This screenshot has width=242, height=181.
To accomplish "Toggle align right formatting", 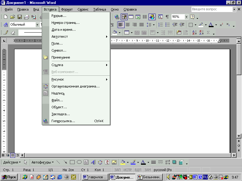I will [134, 25].
